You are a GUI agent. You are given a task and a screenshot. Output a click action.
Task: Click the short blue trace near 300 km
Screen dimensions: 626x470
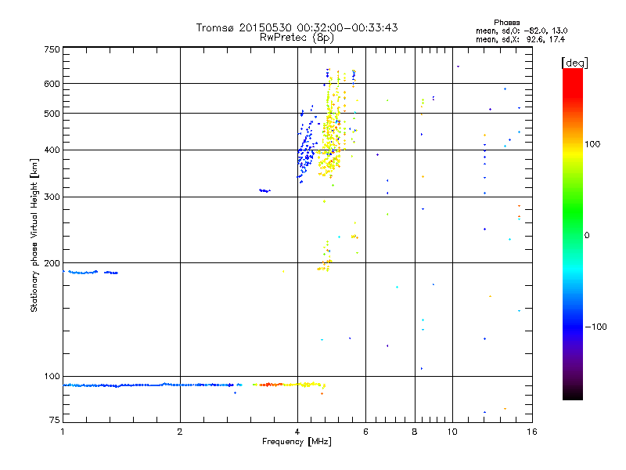pyautogui.click(x=264, y=190)
